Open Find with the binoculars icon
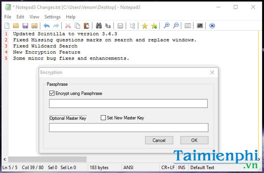The image size is (264, 173). click(99, 25)
